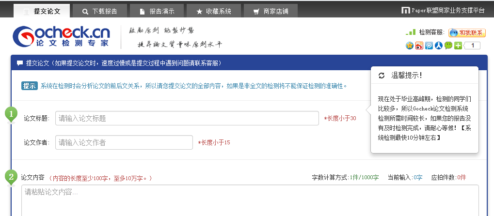Image resolution: width=494 pixels, height=216 pixels.
Task: Share to Tencent Weibo icon
Action: [429, 46]
